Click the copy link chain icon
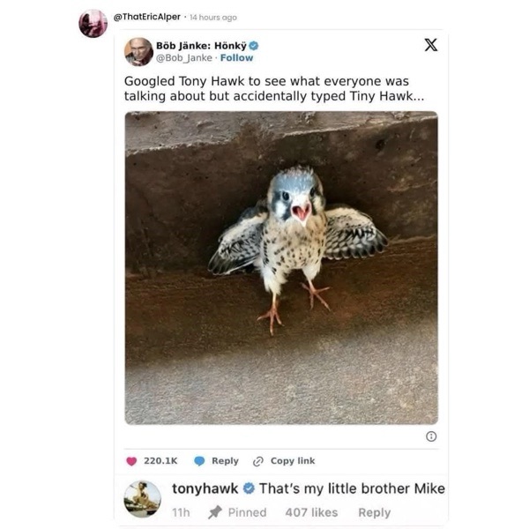 click(258, 461)
